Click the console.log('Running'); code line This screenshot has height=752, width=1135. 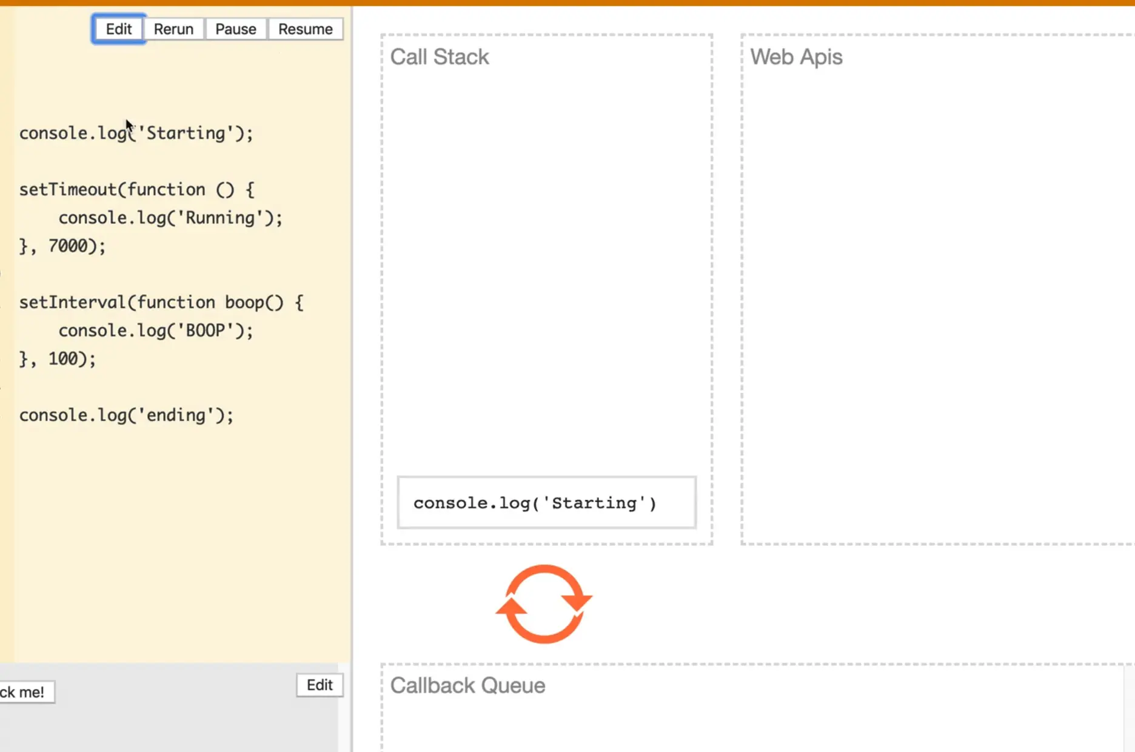[x=170, y=218]
